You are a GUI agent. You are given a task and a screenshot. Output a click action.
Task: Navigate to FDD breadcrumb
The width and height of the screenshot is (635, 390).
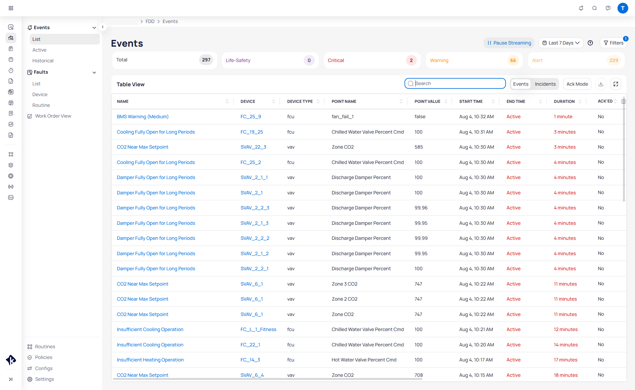tap(150, 21)
